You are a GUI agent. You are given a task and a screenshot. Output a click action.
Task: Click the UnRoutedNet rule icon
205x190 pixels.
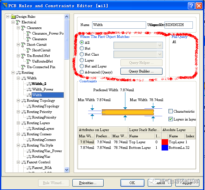coord(29,62)
